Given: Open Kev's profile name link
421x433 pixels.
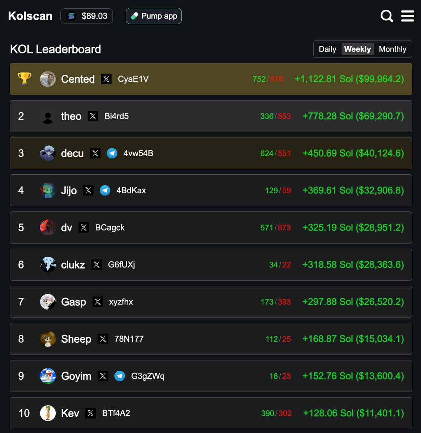Looking at the screenshot, I should 70,414.
